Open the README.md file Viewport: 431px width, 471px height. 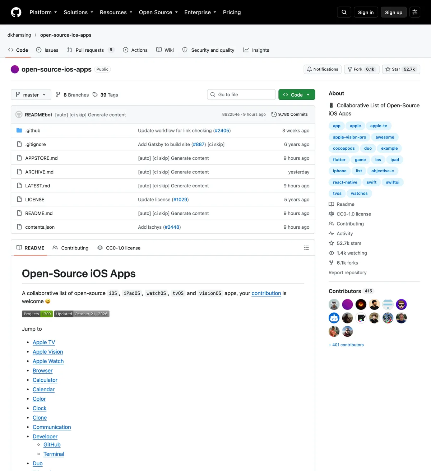click(x=39, y=213)
